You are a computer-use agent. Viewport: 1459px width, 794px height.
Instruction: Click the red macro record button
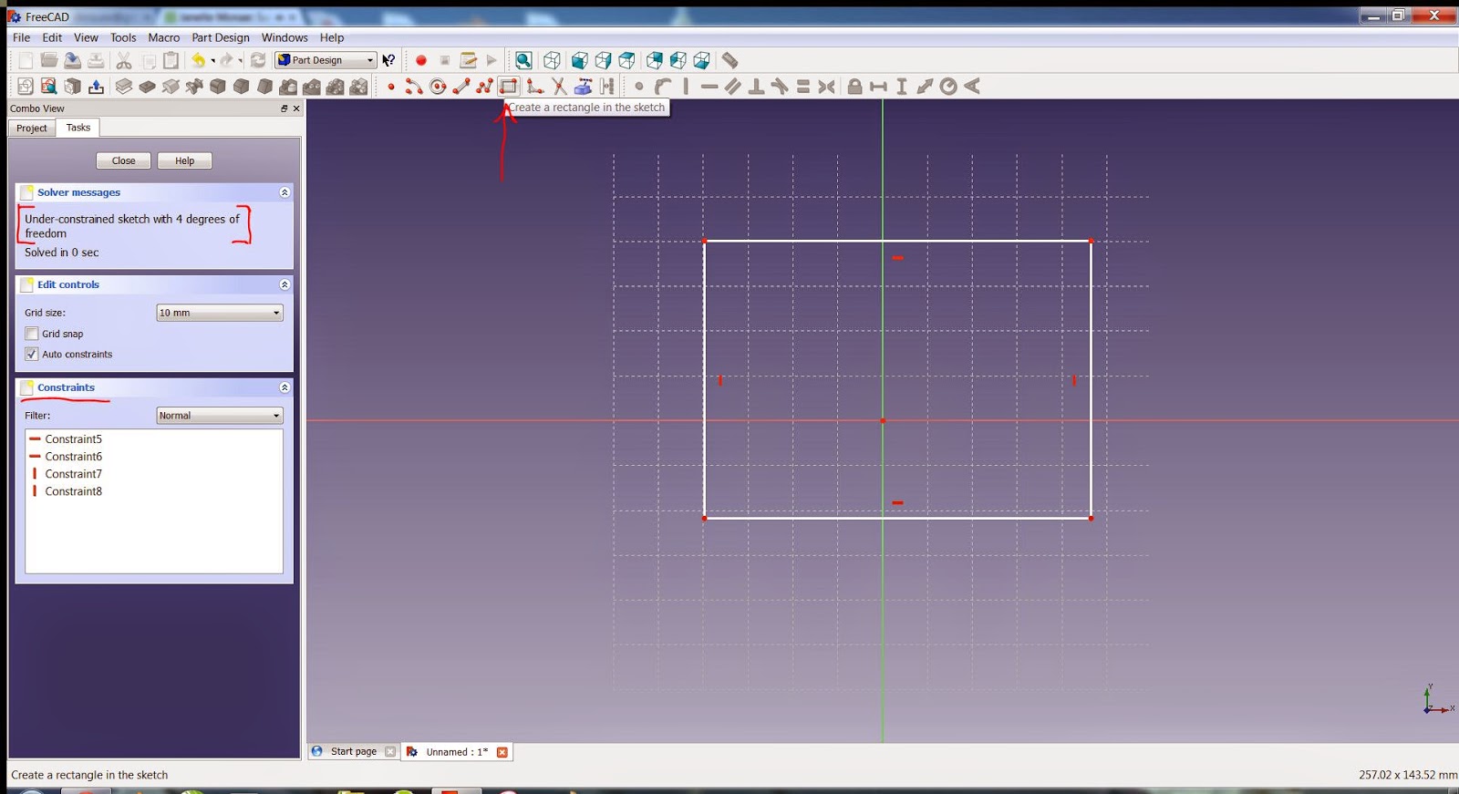click(x=421, y=60)
